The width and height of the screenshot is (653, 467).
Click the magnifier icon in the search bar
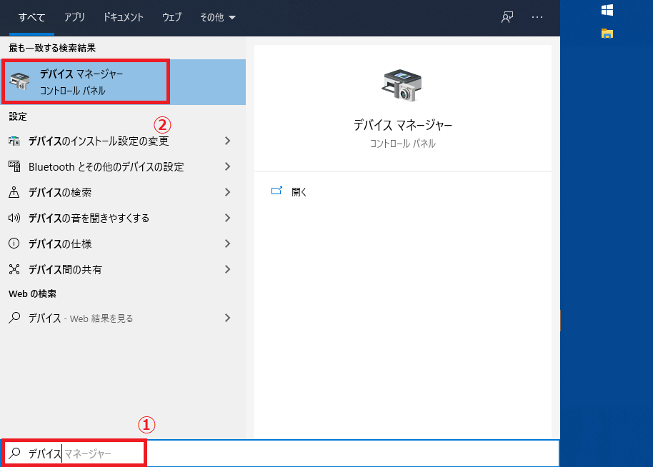point(16,452)
